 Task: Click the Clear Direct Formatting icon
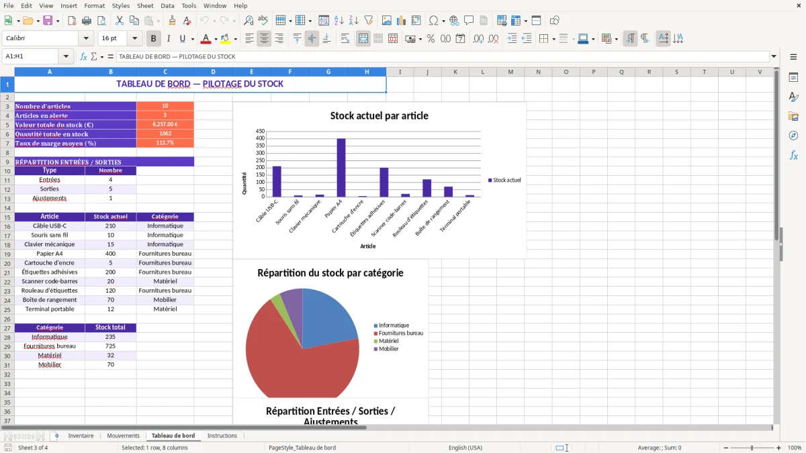pos(187,21)
